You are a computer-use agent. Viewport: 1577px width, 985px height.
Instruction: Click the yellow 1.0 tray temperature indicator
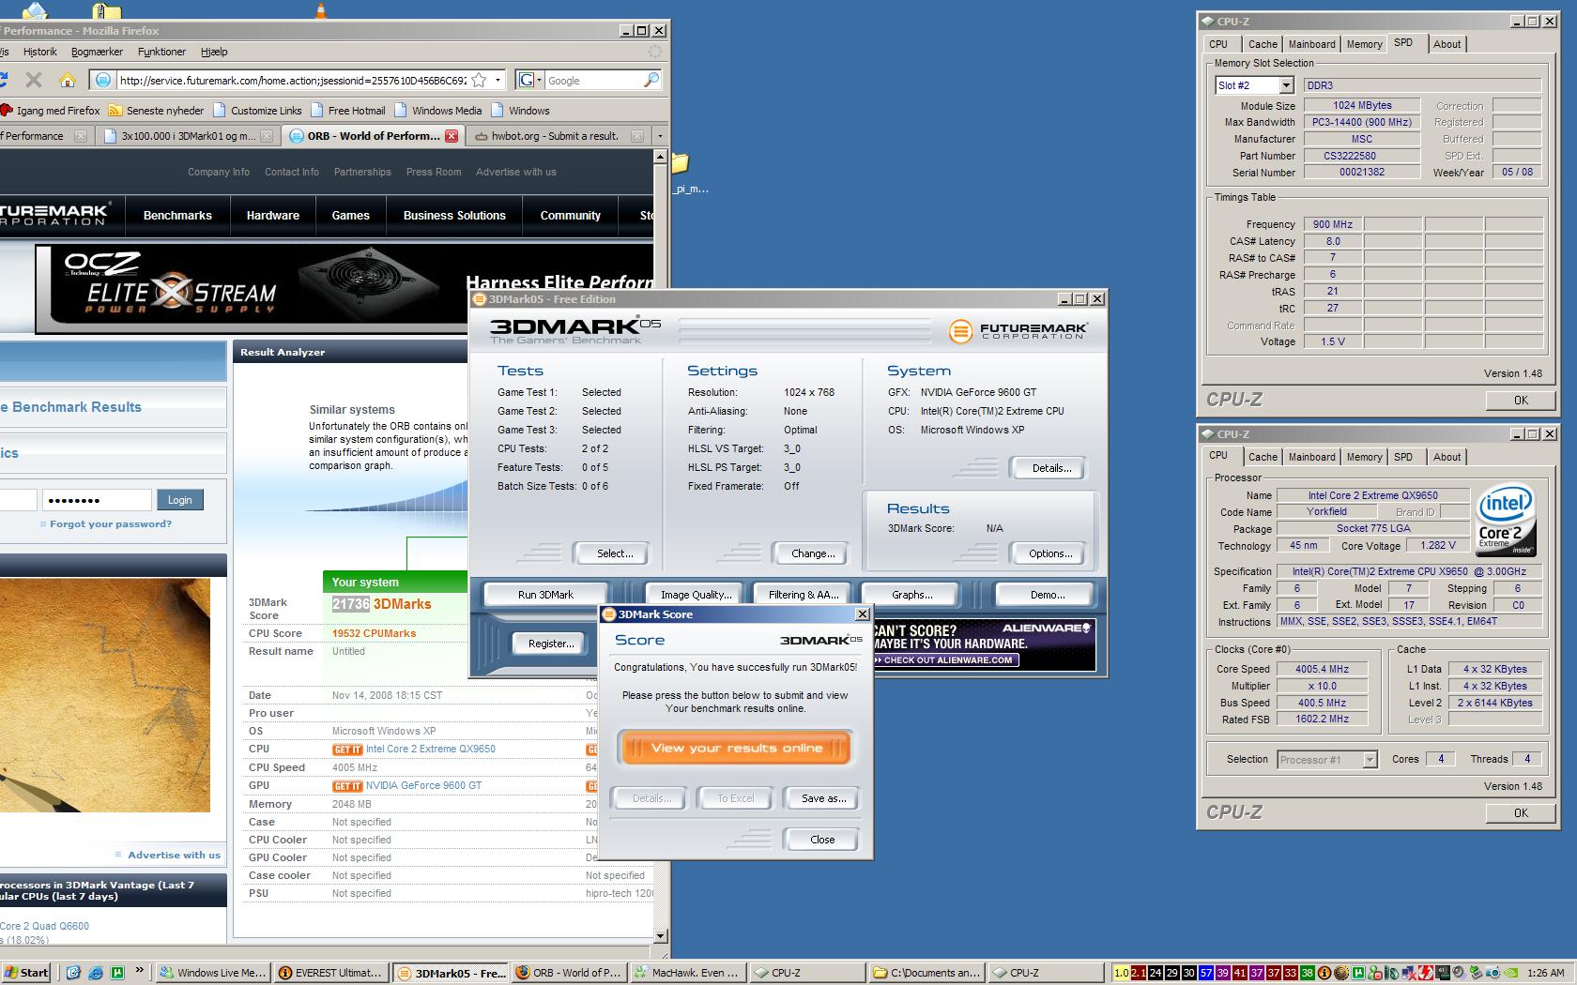coord(1121,973)
